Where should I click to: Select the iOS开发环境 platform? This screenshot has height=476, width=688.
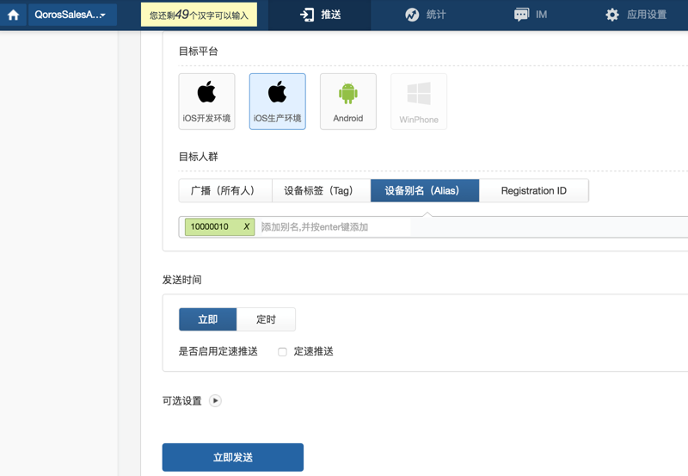pyautogui.click(x=206, y=102)
